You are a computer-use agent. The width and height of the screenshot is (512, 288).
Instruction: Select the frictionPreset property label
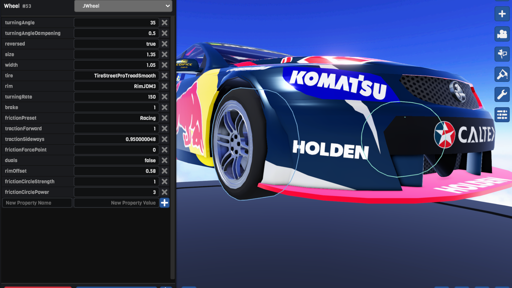point(21,118)
